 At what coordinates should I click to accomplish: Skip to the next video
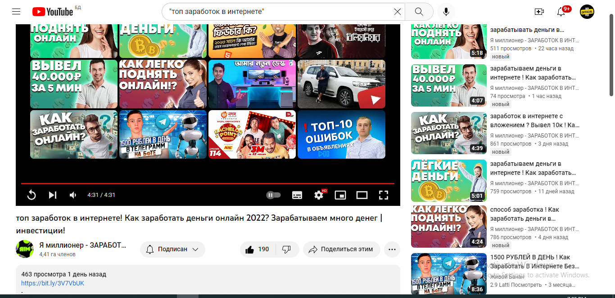(53, 195)
